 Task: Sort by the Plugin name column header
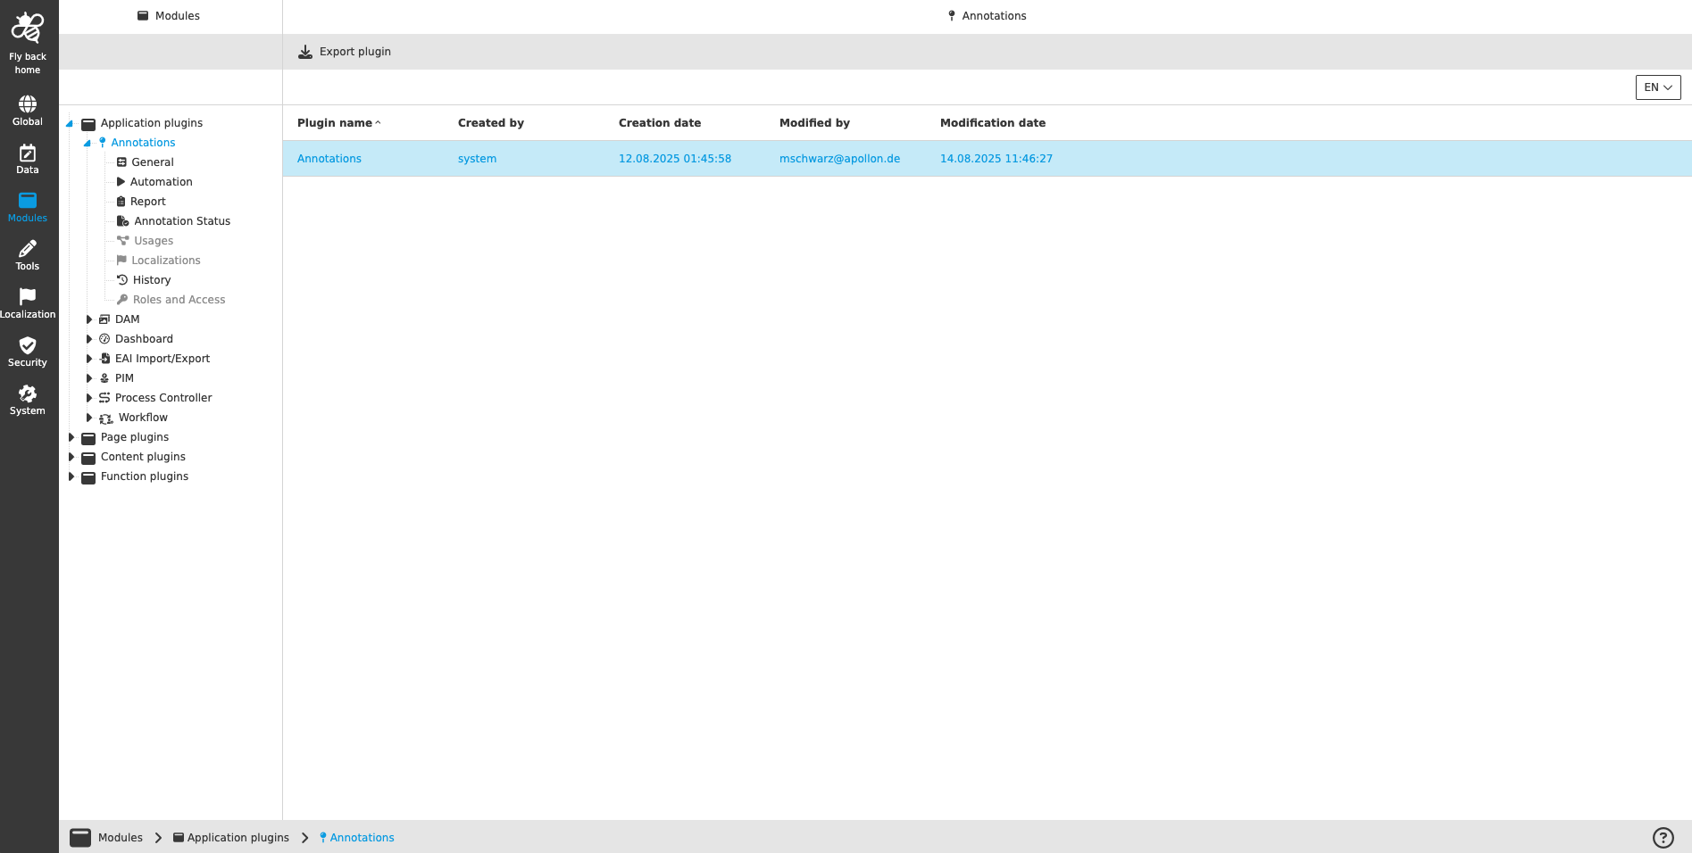334,122
